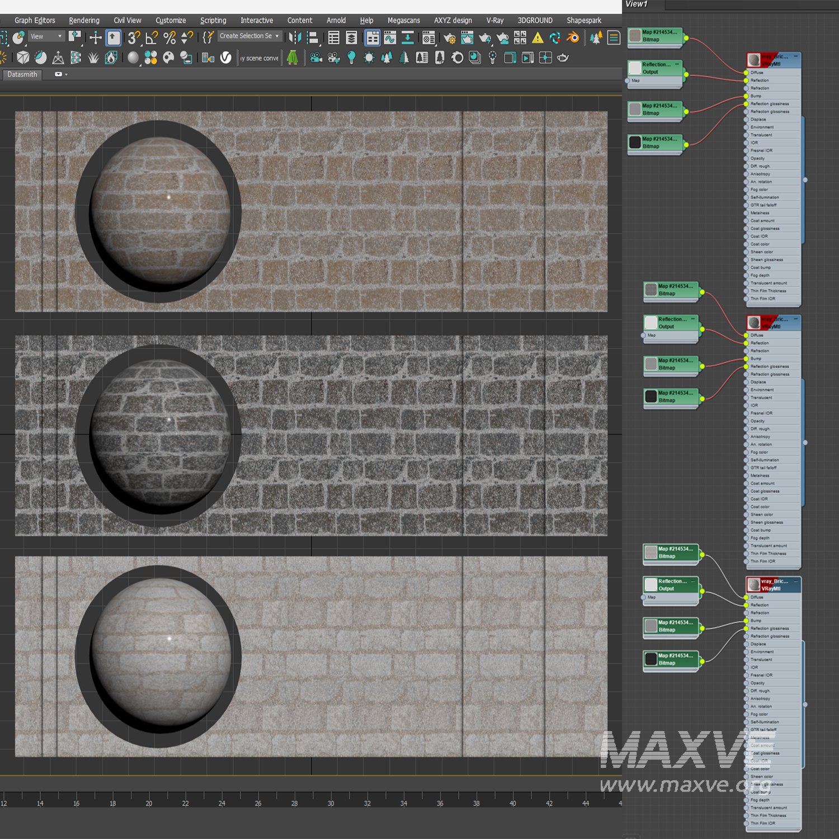This screenshot has height=839, width=839.
Task: Collapse the top VRayMtl node with minus
Action: click(x=795, y=56)
